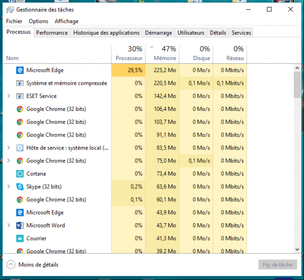This screenshot has height=280, width=304.
Task: Click the Chrome icon in the 60,1 Mo row
Action: tap(20, 199)
